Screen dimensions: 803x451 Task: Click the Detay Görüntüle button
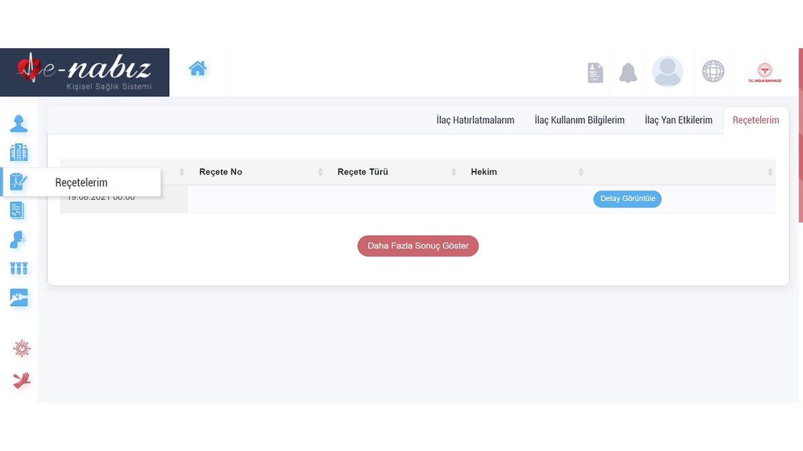tap(627, 199)
